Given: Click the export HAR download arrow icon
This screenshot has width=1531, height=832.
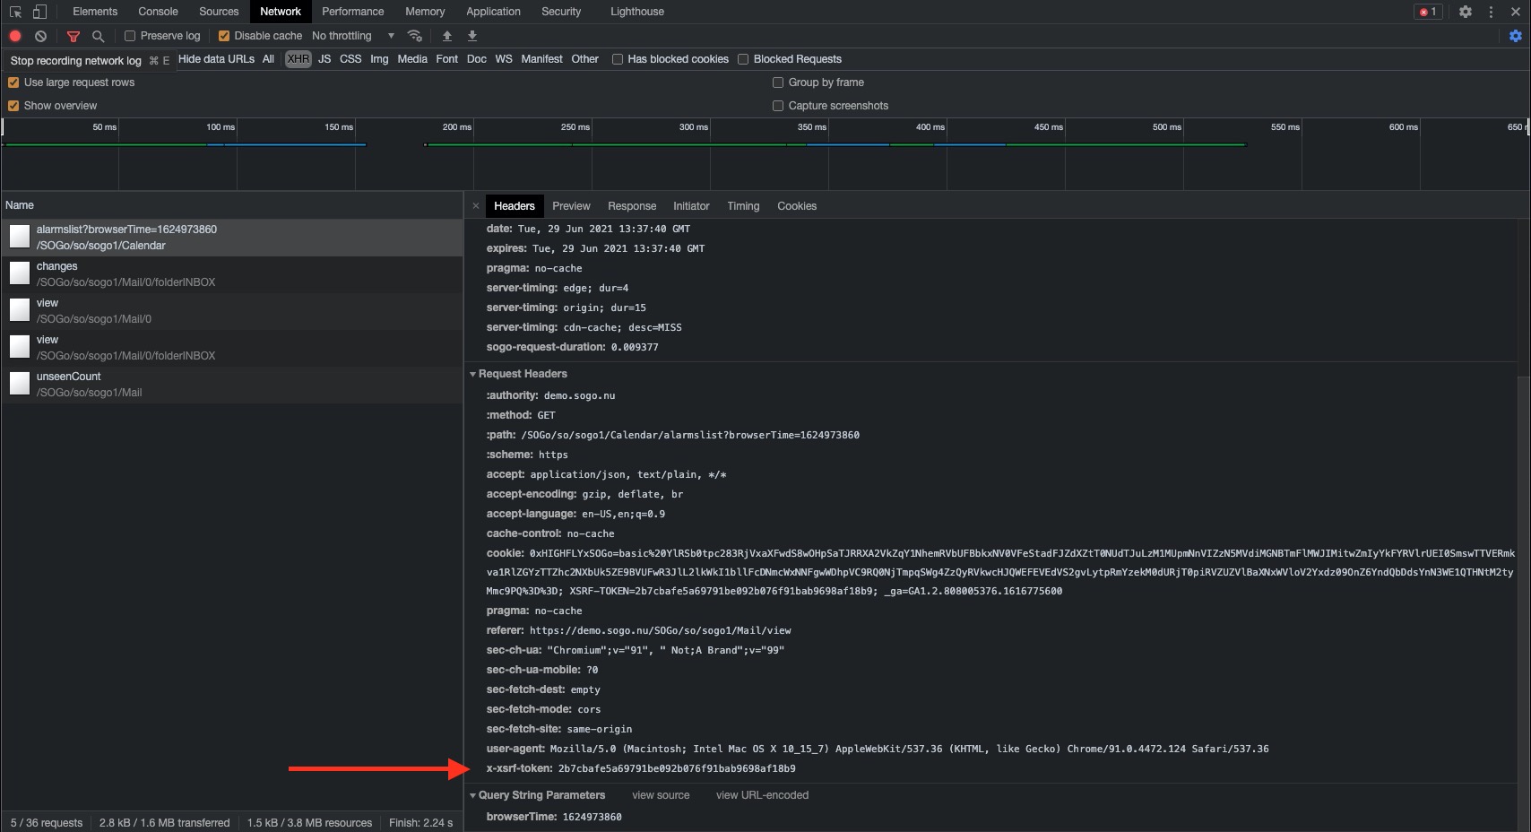Looking at the screenshot, I should coord(472,36).
